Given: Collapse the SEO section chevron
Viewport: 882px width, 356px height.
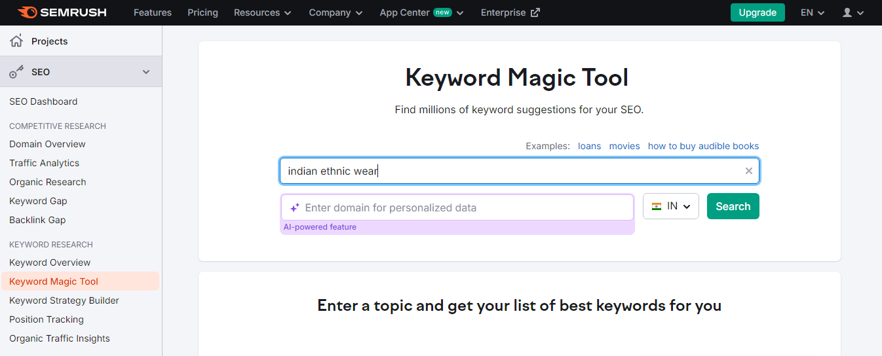Looking at the screenshot, I should [146, 72].
